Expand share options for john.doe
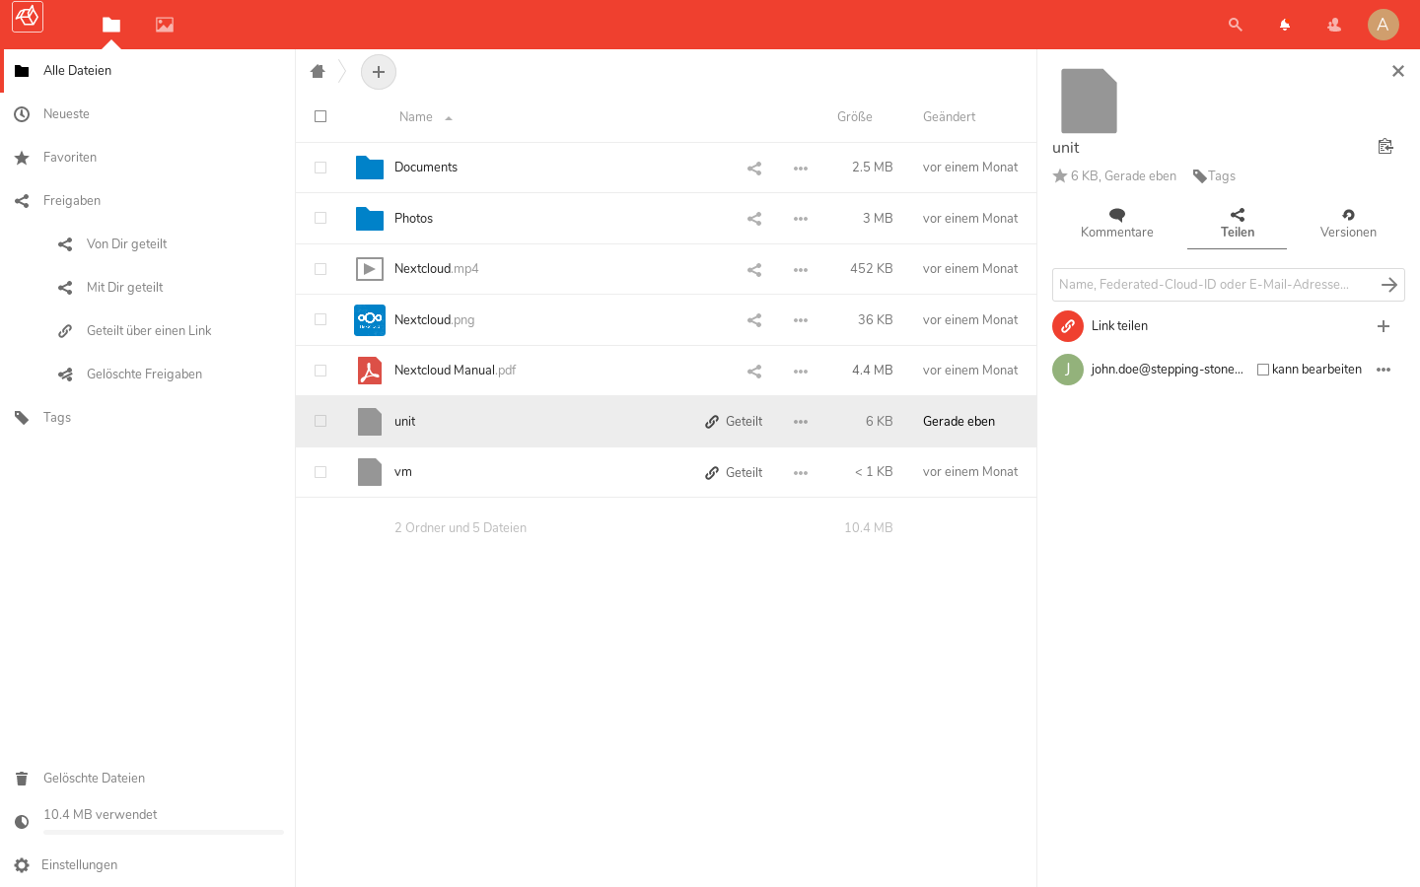This screenshot has height=887, width=1420. click(x=1384, y=370)
